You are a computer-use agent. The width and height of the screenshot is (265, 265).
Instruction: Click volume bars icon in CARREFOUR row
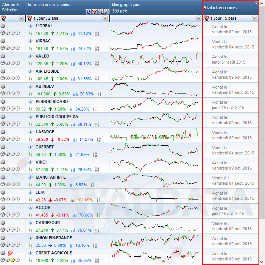click(x=73, y=230)
